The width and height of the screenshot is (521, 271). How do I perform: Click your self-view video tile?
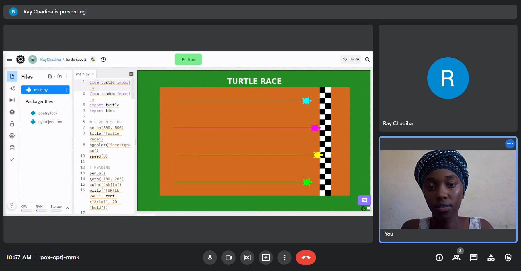pyautogui.click(x=448, y=190)
